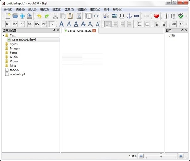The image size is (190, 161).
Task: Run spellcheck with the ABC checkmark icon
Action: [x=181, y=16]
